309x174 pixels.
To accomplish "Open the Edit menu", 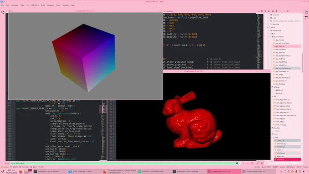I will pyautogui.click(x=7, y=5).
